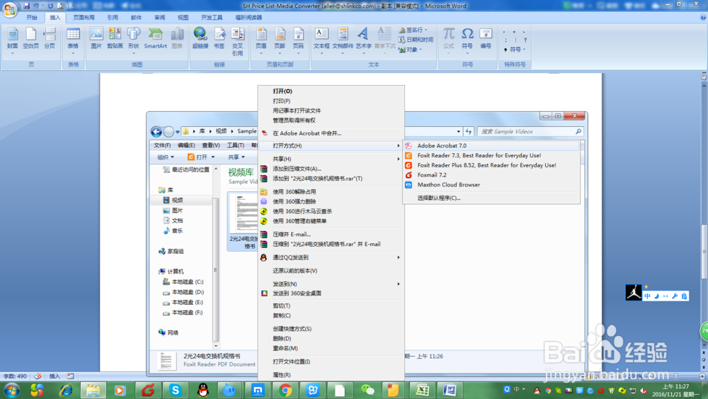Viewport: 708px width, 399px height.
Task: Open the 组织 dropdown in Explorer
Action: click(x=165, y=157)
